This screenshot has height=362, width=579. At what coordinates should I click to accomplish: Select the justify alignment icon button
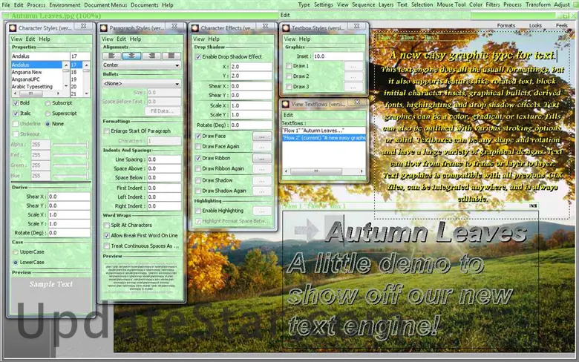click(x=171, y=55)
